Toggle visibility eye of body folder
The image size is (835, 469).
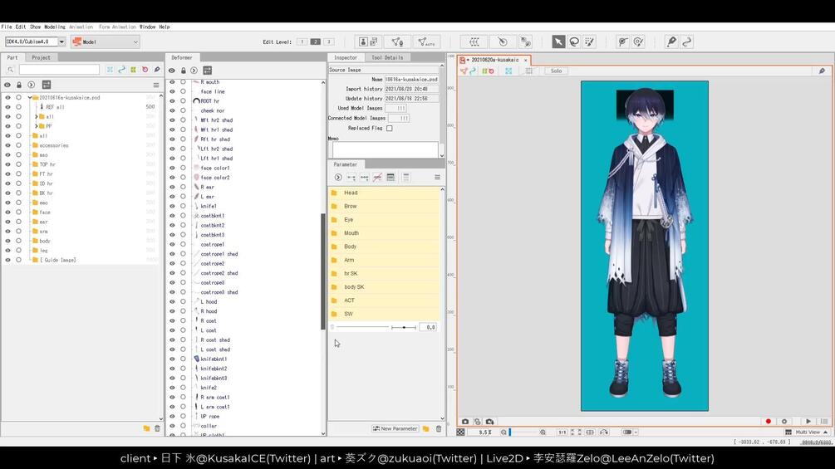coord(7,241)
